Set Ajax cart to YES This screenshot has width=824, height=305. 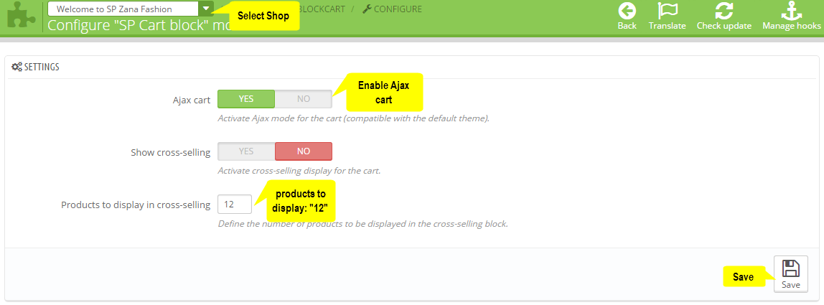coord(246,99)
